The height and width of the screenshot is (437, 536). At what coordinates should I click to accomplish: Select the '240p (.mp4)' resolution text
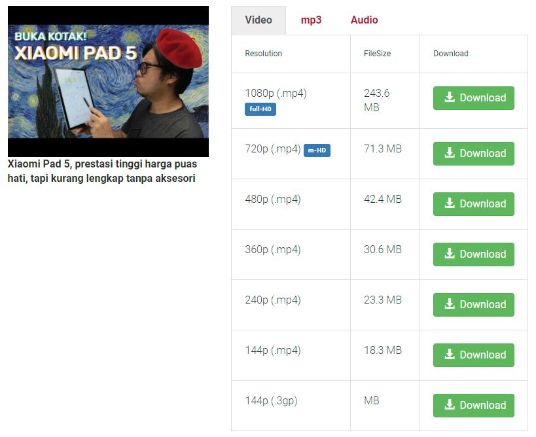[x=273, y=300]
